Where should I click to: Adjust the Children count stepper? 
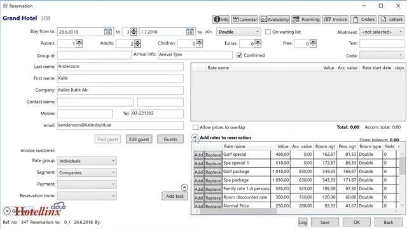(x=199, y=43)
